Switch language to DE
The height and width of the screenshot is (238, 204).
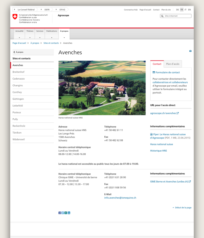point(177,10)
